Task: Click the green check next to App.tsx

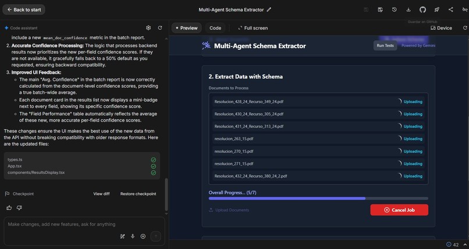Action: pos(154,166)
